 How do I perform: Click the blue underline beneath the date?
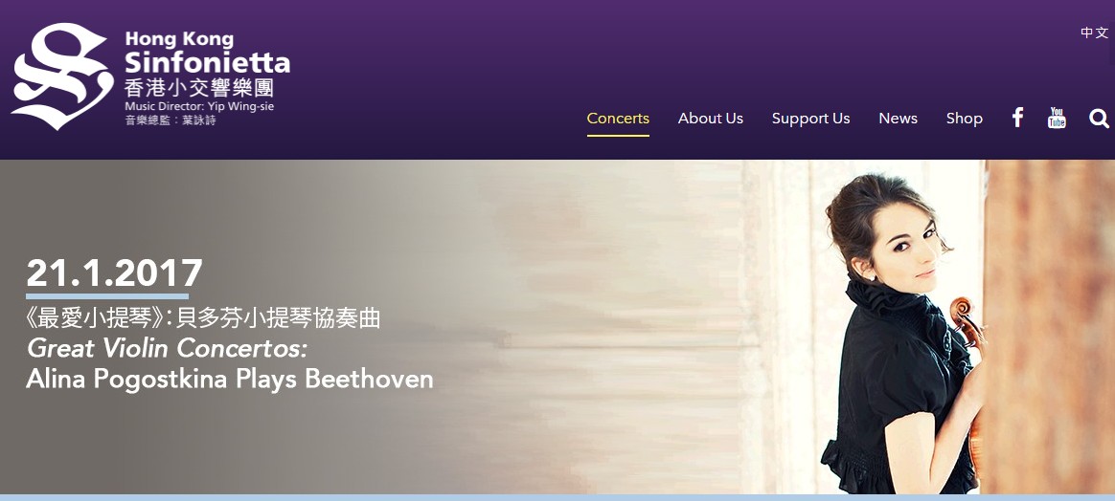[107, 296]
